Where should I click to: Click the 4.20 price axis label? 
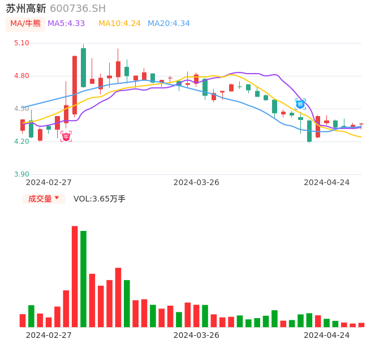21,142
